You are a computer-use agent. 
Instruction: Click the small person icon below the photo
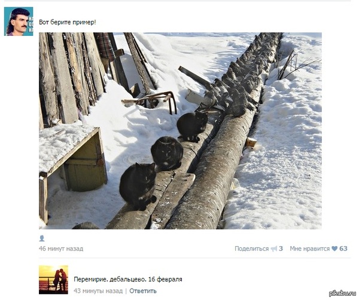coord(42,238)
